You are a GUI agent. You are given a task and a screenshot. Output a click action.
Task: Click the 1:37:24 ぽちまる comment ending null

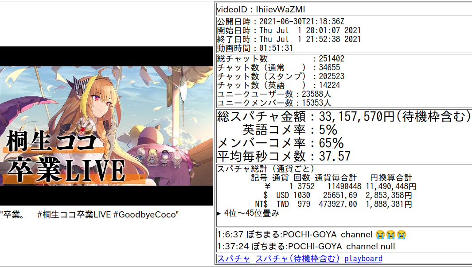[306, 247]
